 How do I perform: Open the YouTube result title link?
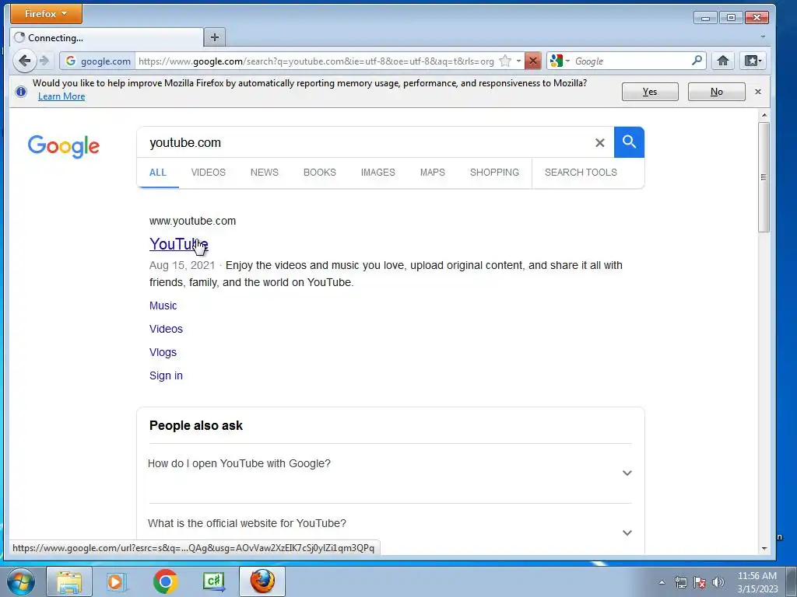coord(178,243)
